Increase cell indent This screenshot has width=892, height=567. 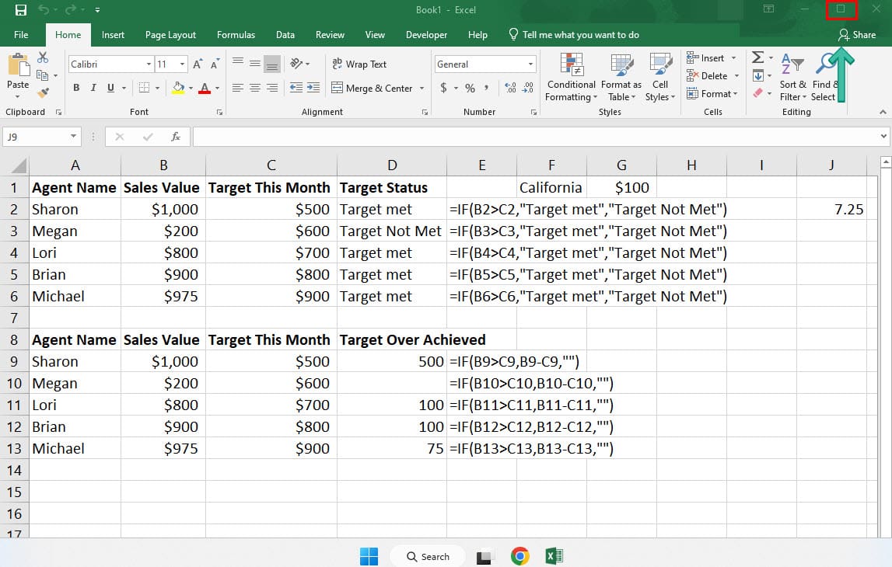(x=313, y=88)
